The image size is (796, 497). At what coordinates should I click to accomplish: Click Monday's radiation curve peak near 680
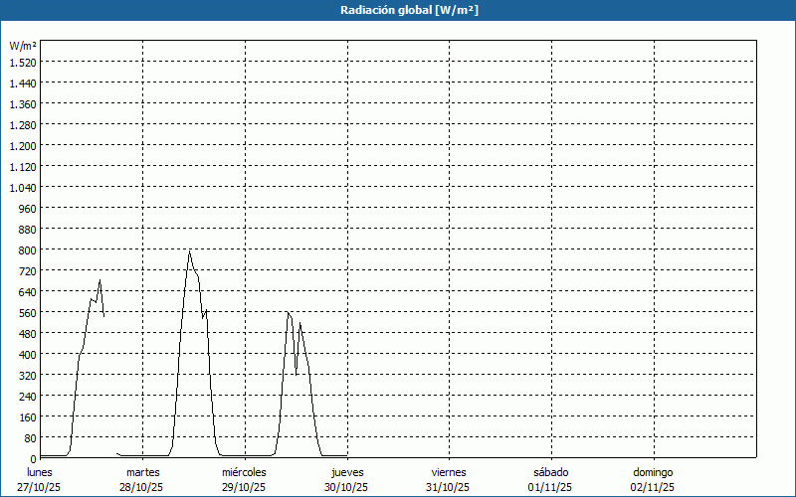coord(99,281)
